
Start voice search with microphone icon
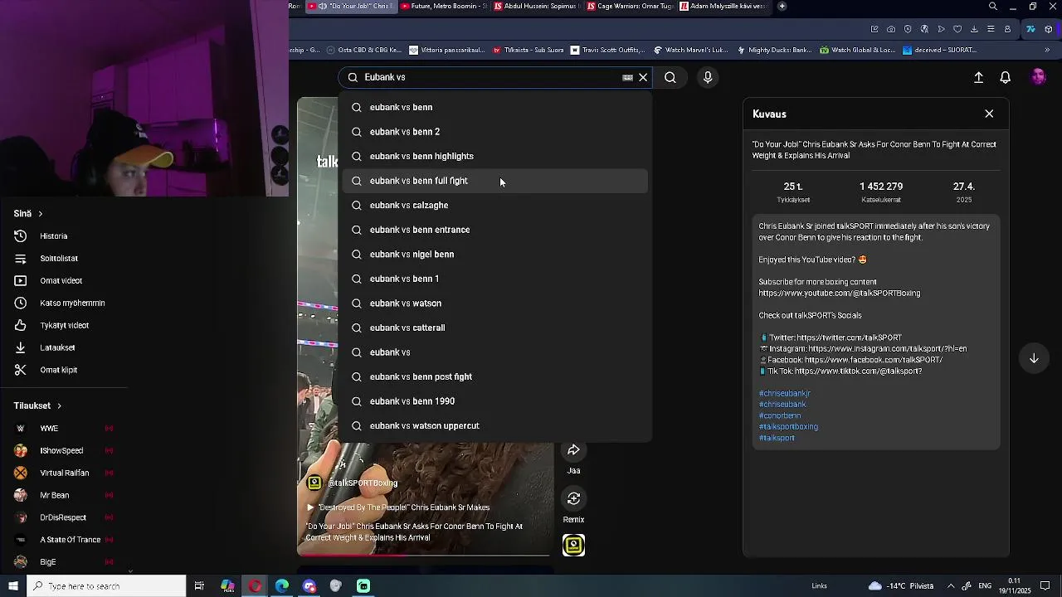[708, 77]
